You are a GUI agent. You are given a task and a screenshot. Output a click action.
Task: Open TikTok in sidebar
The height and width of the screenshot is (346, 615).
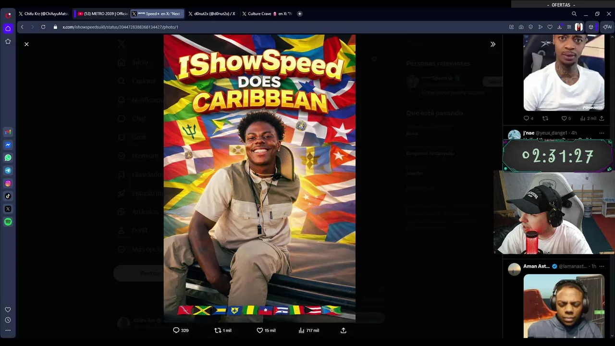click(8, 196)
